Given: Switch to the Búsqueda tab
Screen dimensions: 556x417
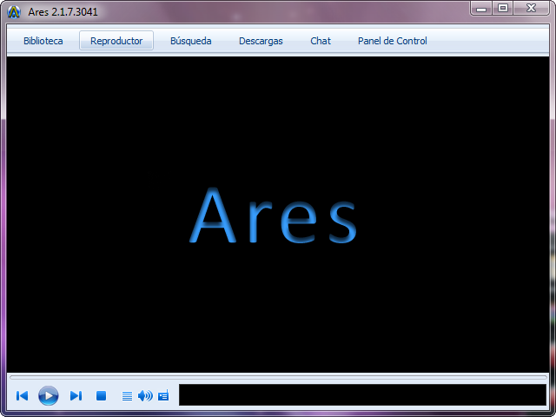Looking at the screenshot, I should tap(191, 41).
